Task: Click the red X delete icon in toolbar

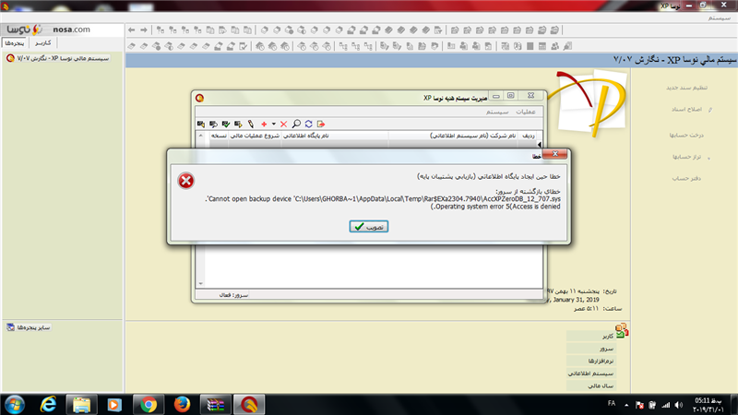Action: 284,124
